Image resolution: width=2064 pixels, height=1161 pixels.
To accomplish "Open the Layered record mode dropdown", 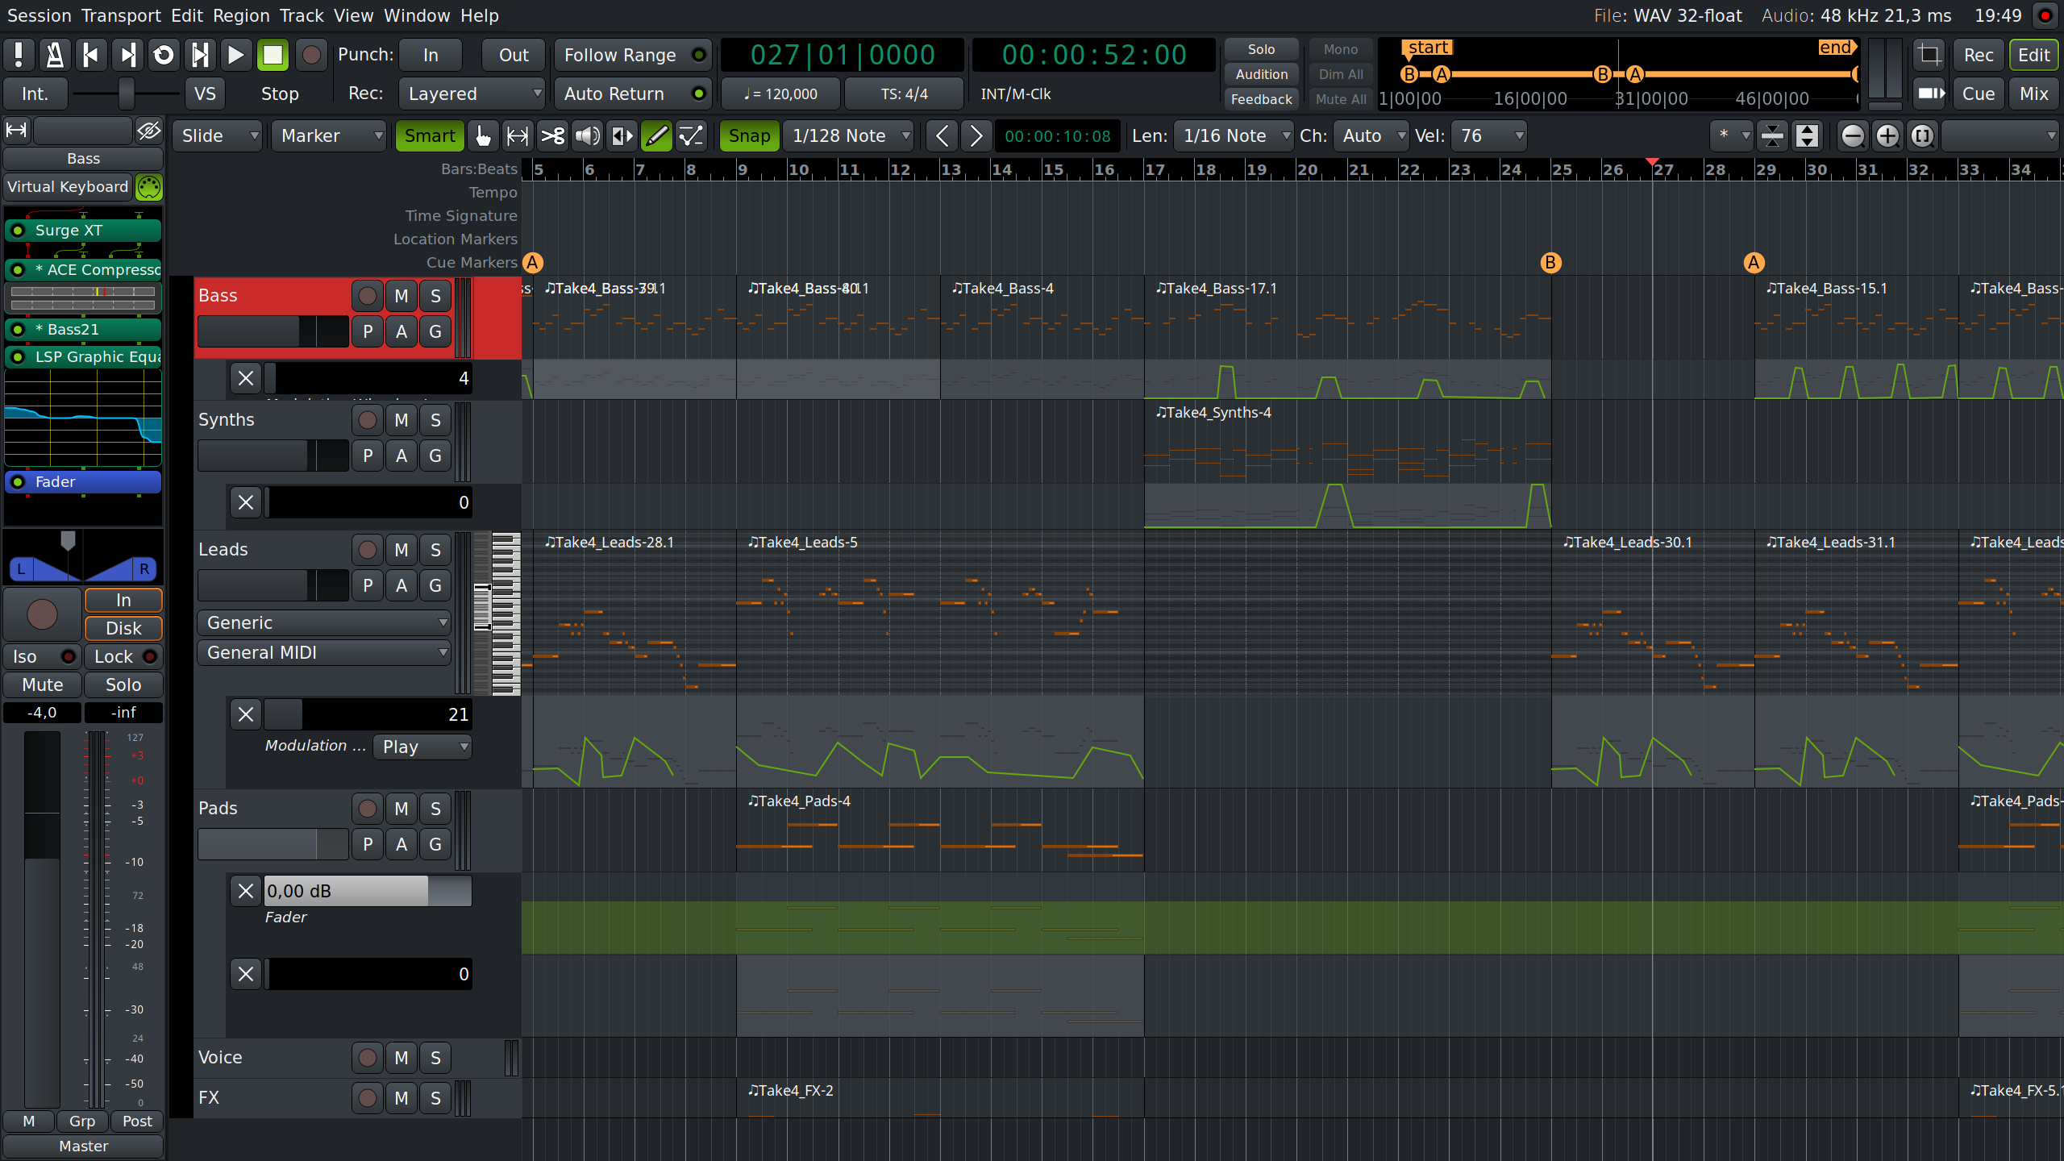I will pyautogui.click(x=472, y=94).
